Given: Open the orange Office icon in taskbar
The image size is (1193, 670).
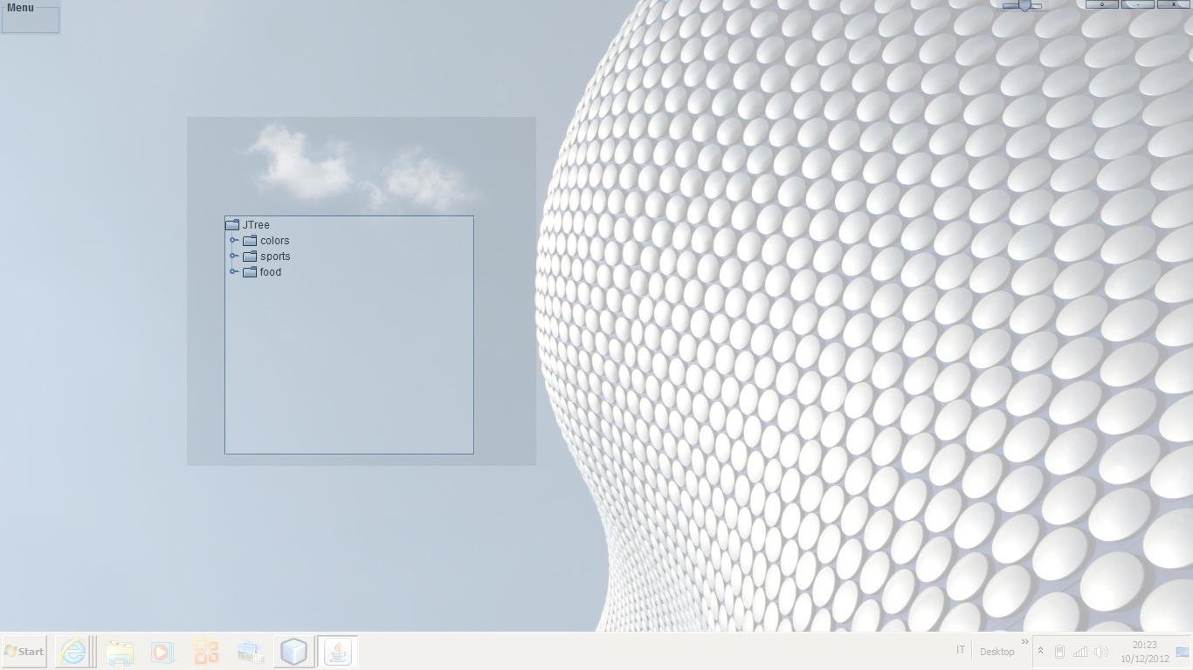Looking at the screenshot, I should 206,652.
